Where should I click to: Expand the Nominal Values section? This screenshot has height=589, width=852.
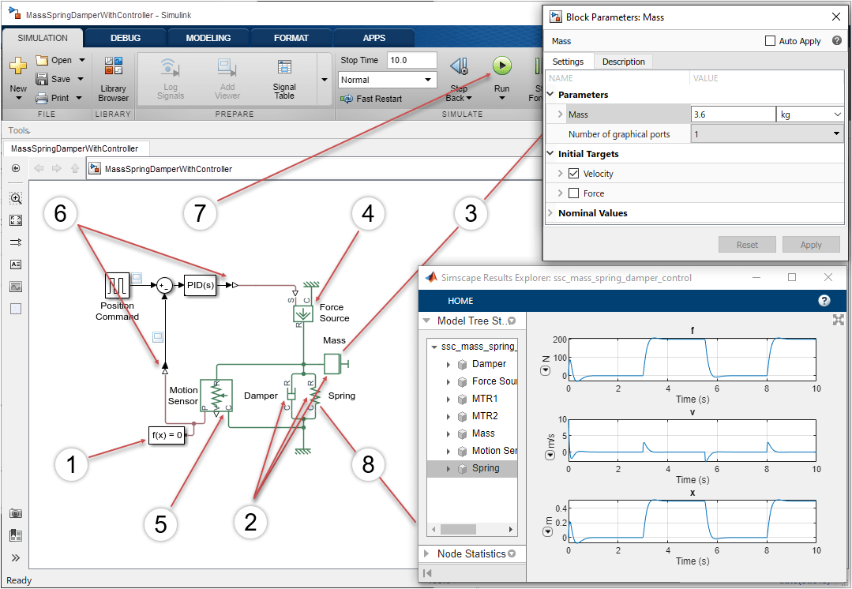click(x=550, y=213)
